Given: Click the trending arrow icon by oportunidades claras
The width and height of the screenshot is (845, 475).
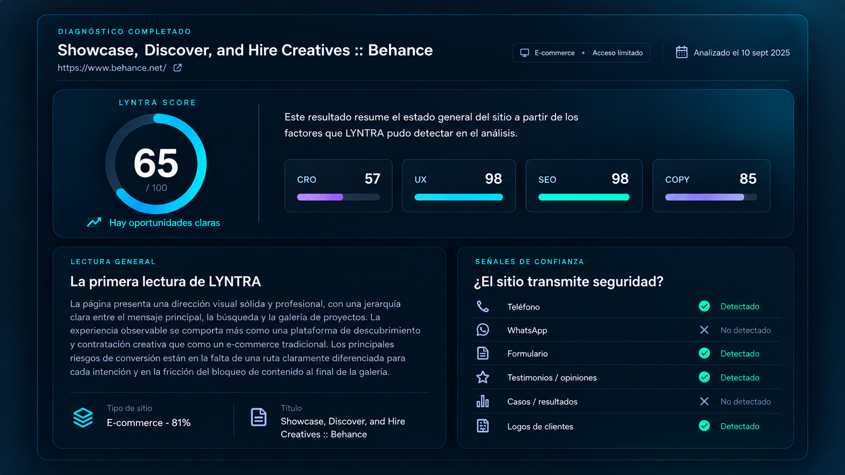Looking at the screenshot, I should (x=94, y=222).
